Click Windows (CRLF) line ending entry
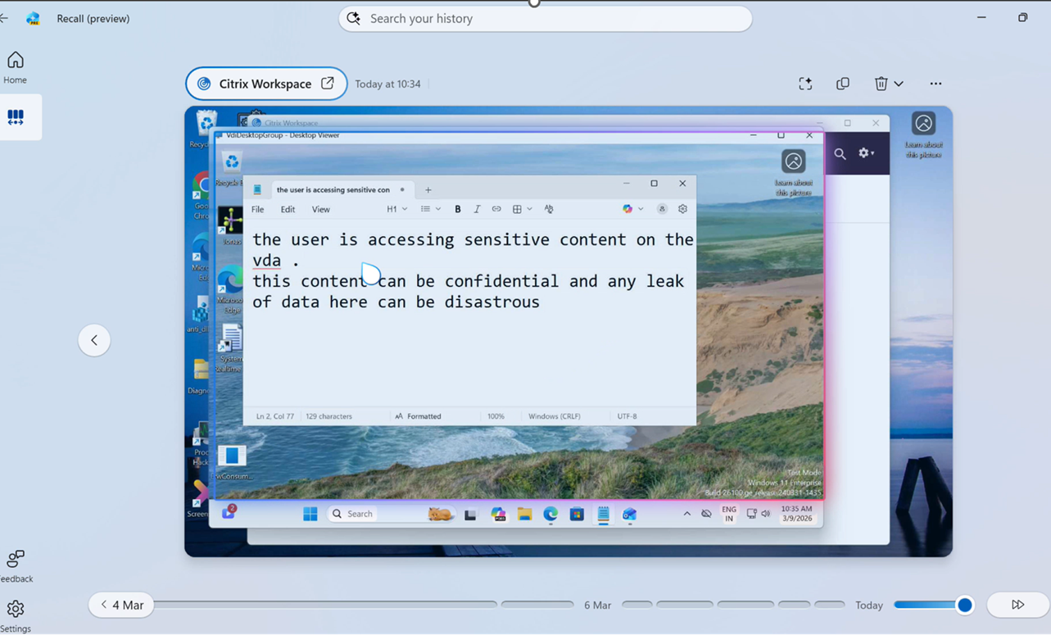The width and height of the screenshot is (1051, 635). coord(555,416)
